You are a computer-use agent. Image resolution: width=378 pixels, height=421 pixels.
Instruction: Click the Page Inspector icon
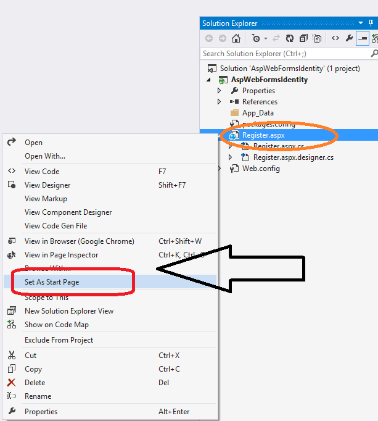pyautogui.click(x=12, y=254)
